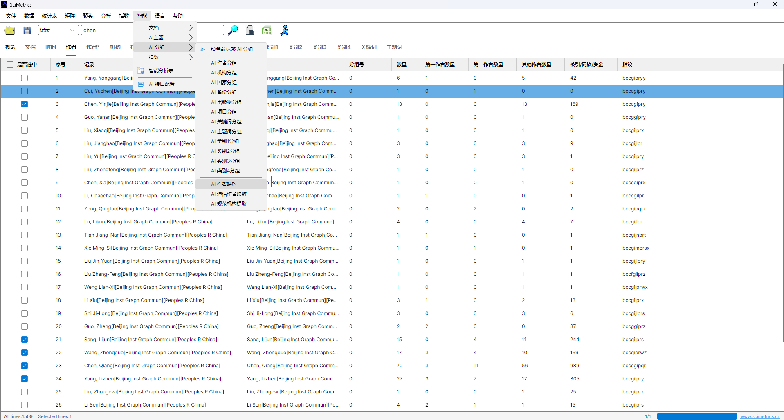Switch to the 类别3 tab
Viewport: 784px width, 420px height.
click(x=319, y=47)
